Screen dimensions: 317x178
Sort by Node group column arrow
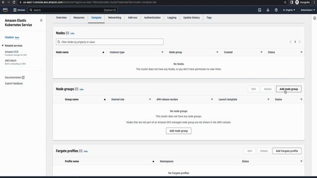pyautogui.click(x=217, y=52)
